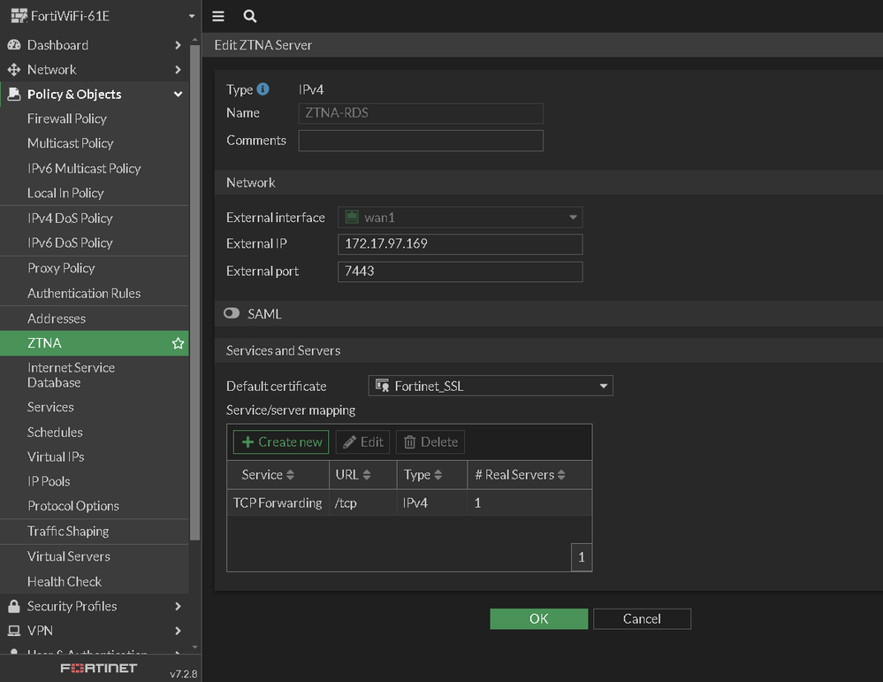Image resolution: width=883 pixels, height=682 pixels.
Task: Click the Cancel button
Action: 642,619
